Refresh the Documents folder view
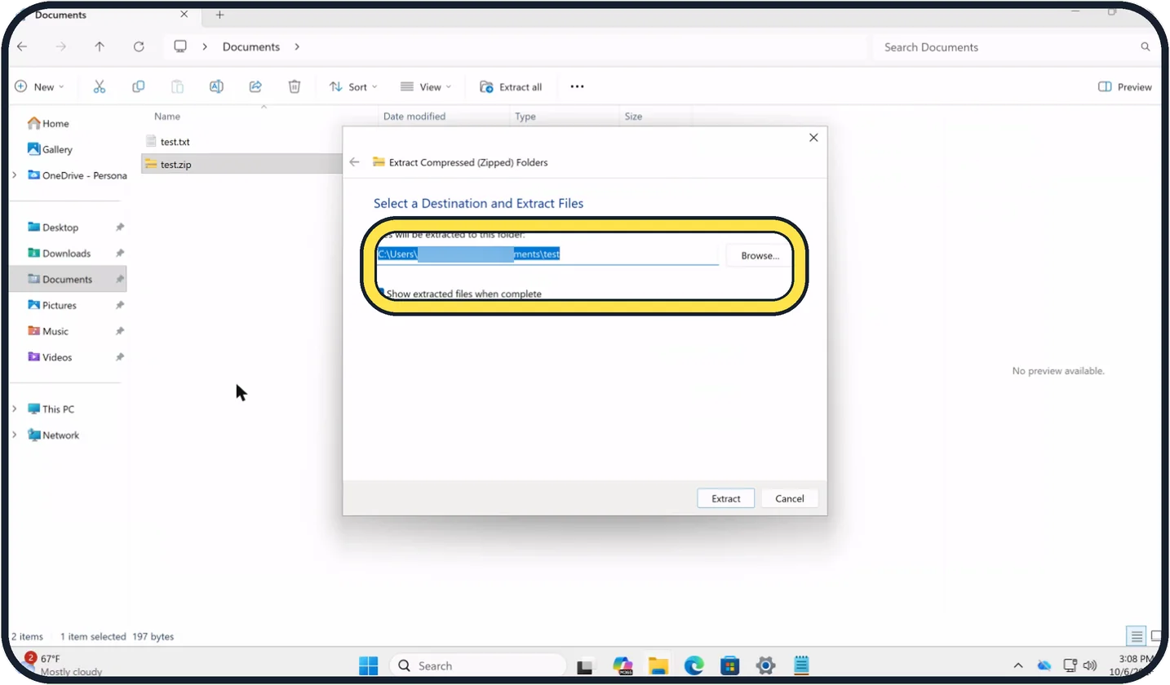Screen dimensions: 1170x685 [x=139, y=46]
